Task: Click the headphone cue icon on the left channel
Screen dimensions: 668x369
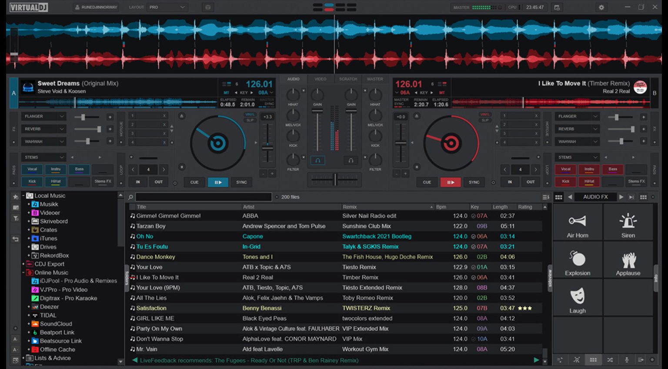Action: (318, 160)
